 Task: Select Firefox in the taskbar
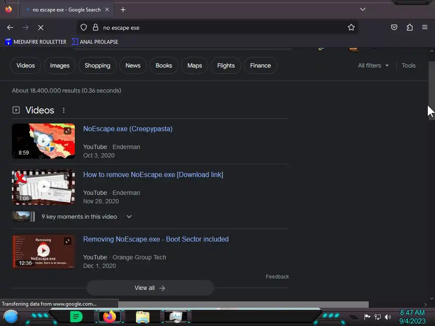110,316
